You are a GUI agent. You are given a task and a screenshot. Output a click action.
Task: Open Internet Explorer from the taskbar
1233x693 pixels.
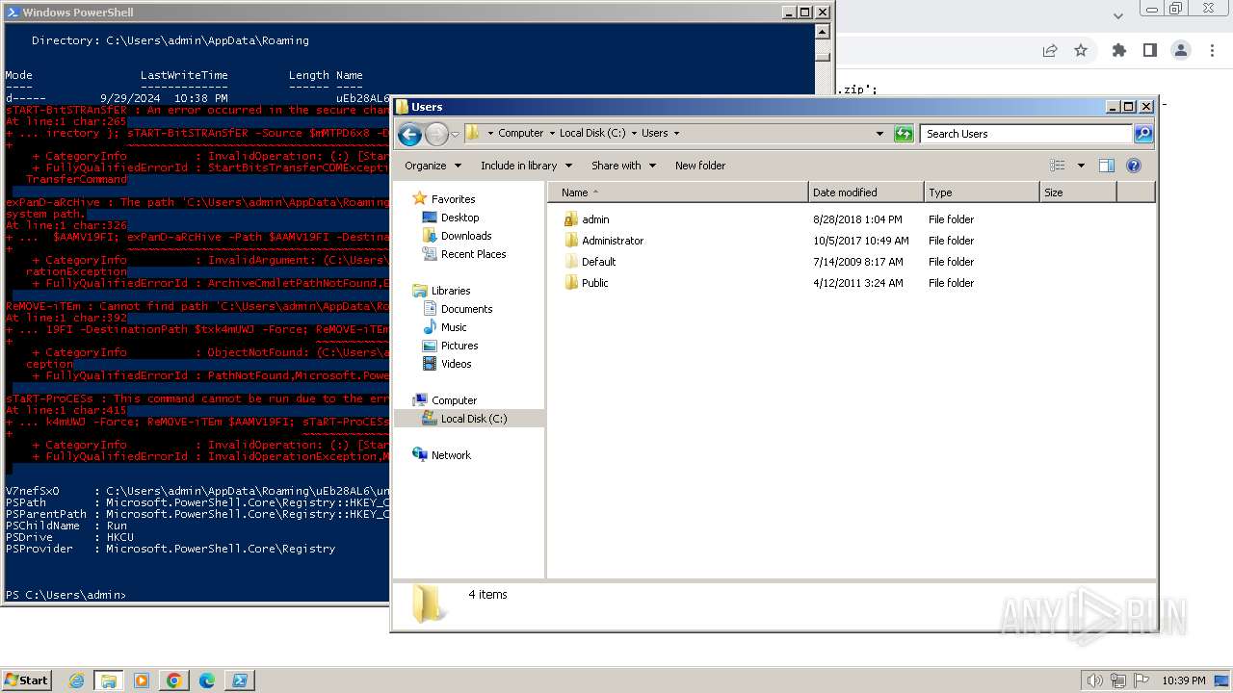coord(76,680)
